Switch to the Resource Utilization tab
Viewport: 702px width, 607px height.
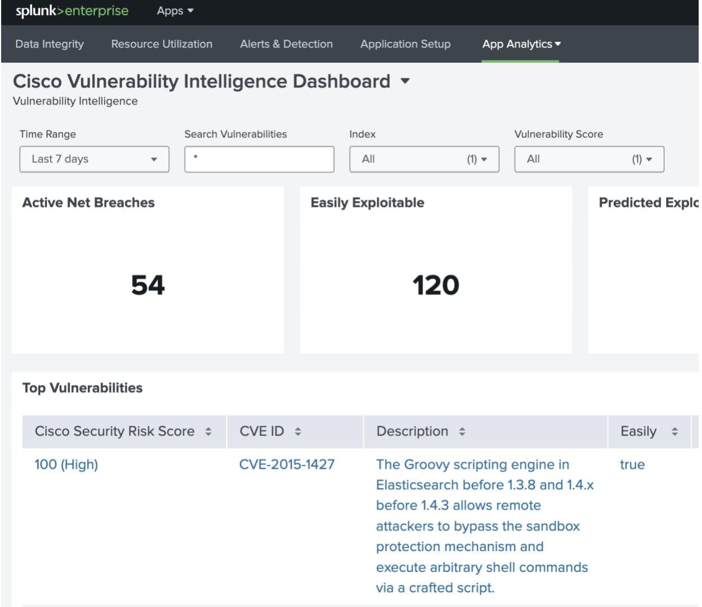pyautogui.click(x=162, y=44)
